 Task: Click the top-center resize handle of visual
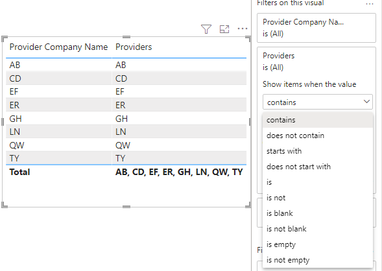126,37
